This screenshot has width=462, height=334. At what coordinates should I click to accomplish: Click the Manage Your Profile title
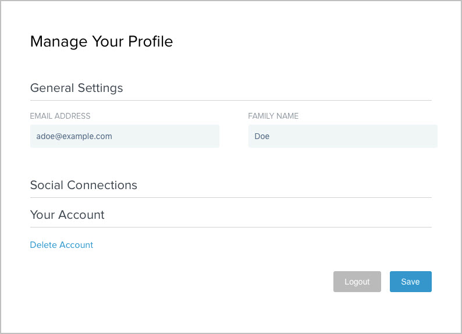(x=101, y=41)
